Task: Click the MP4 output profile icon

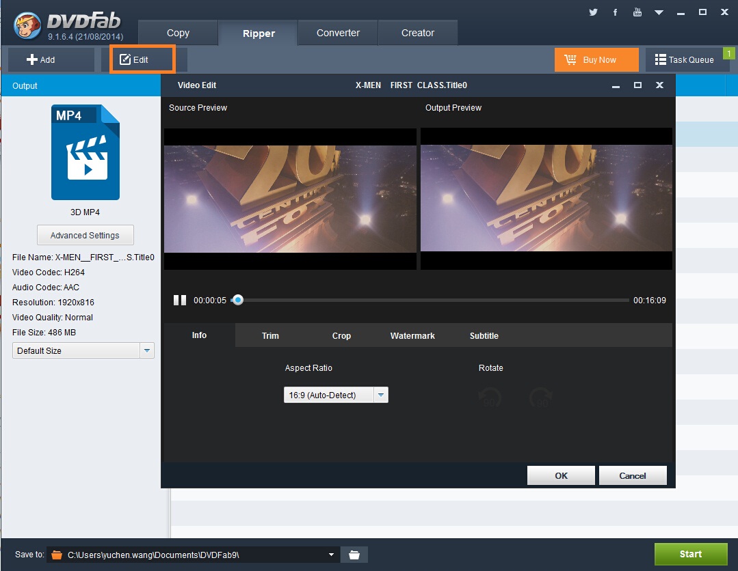Action: pyautogui.click(x=85, y=152)
